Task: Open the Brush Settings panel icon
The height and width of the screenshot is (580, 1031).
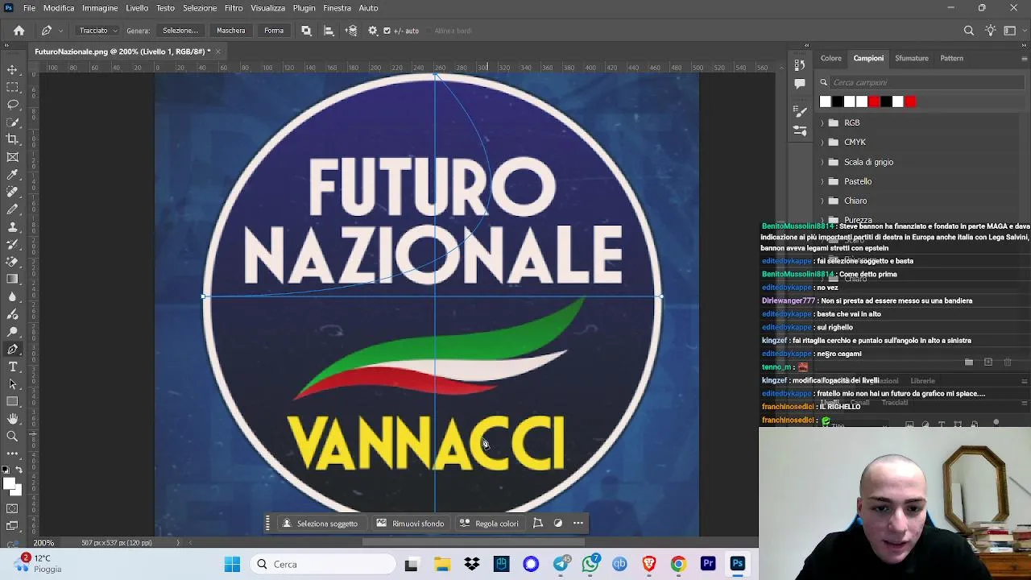Action: [800, 111]
